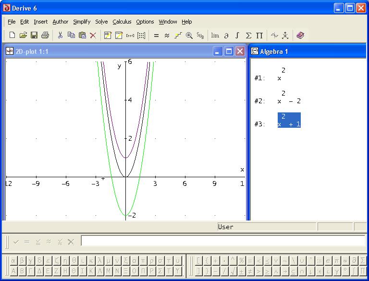This screenshot has width=369, height=281.
Task: Click the Find Integral (∫) icon
Action: tap(237, 35)
